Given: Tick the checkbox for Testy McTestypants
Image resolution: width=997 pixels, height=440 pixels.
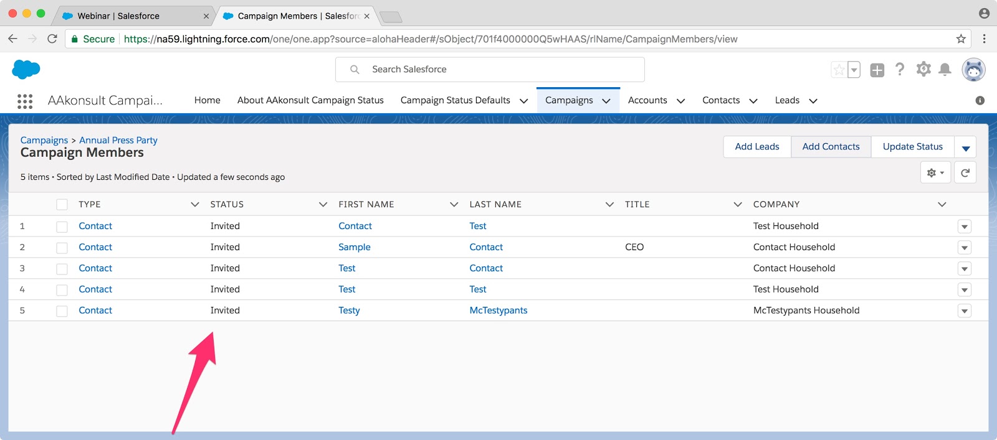Looking at the screenshot, I should (x=62, y=311).
